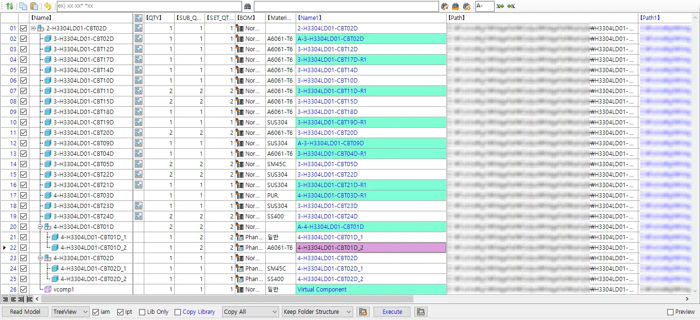The width and height of the screenshot is (700, 320).
Task: Click the orange undo arrow icon
Action: [47, 6]
